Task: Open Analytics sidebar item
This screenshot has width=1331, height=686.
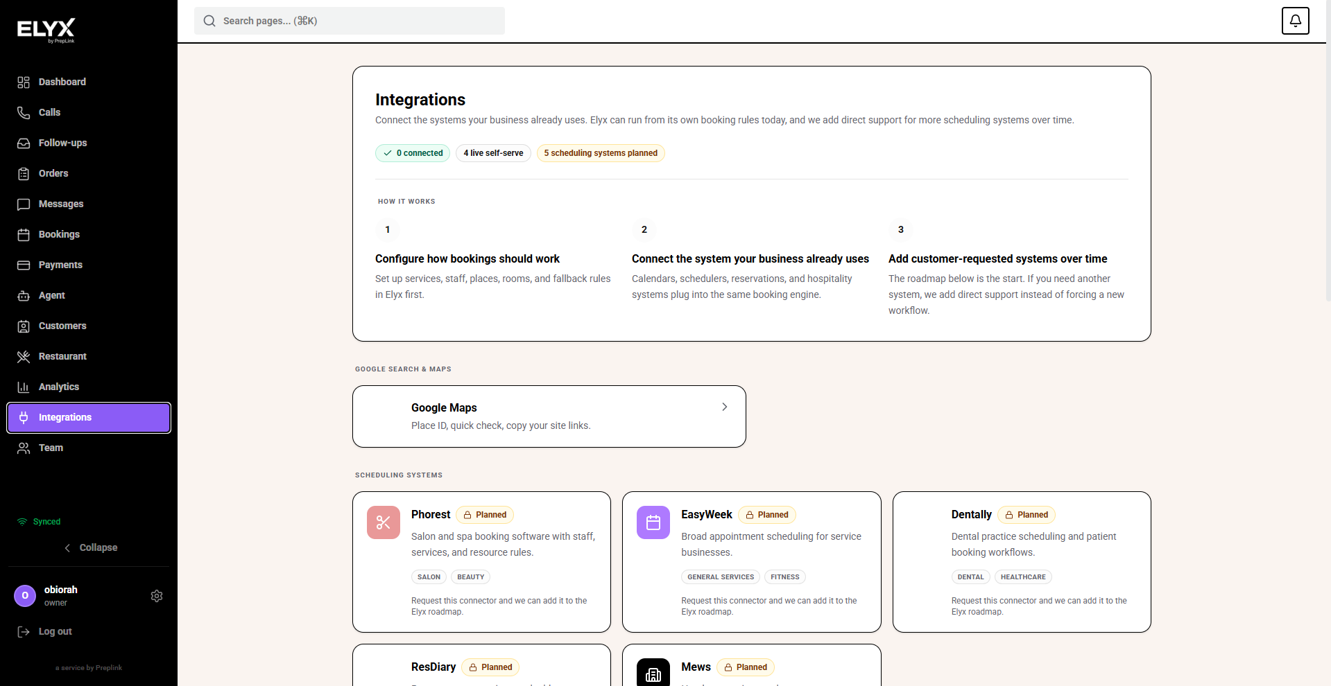Action: [89, 387]
